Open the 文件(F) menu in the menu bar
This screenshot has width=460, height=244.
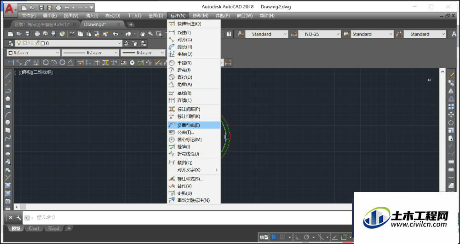click(29, 16)
